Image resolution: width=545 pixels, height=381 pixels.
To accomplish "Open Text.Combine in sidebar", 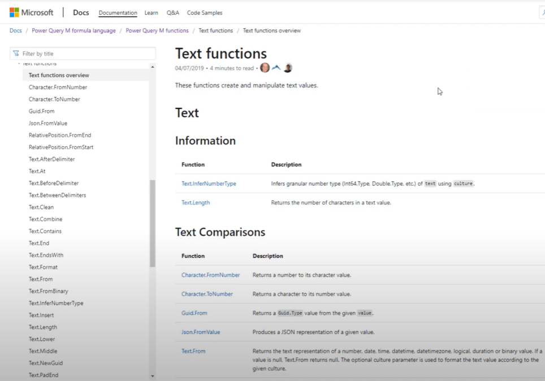I will click(46, 219).
